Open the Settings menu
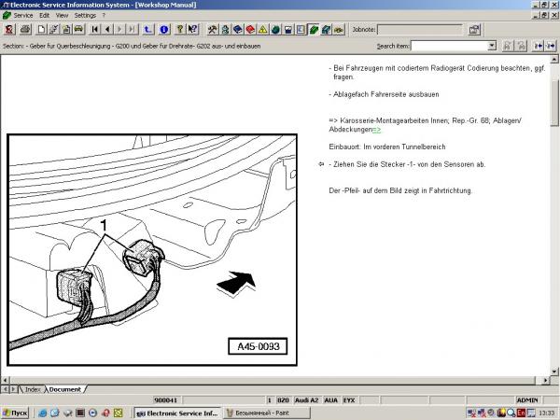This screenshot has width=560, height=420. click(x=85, y=15)
